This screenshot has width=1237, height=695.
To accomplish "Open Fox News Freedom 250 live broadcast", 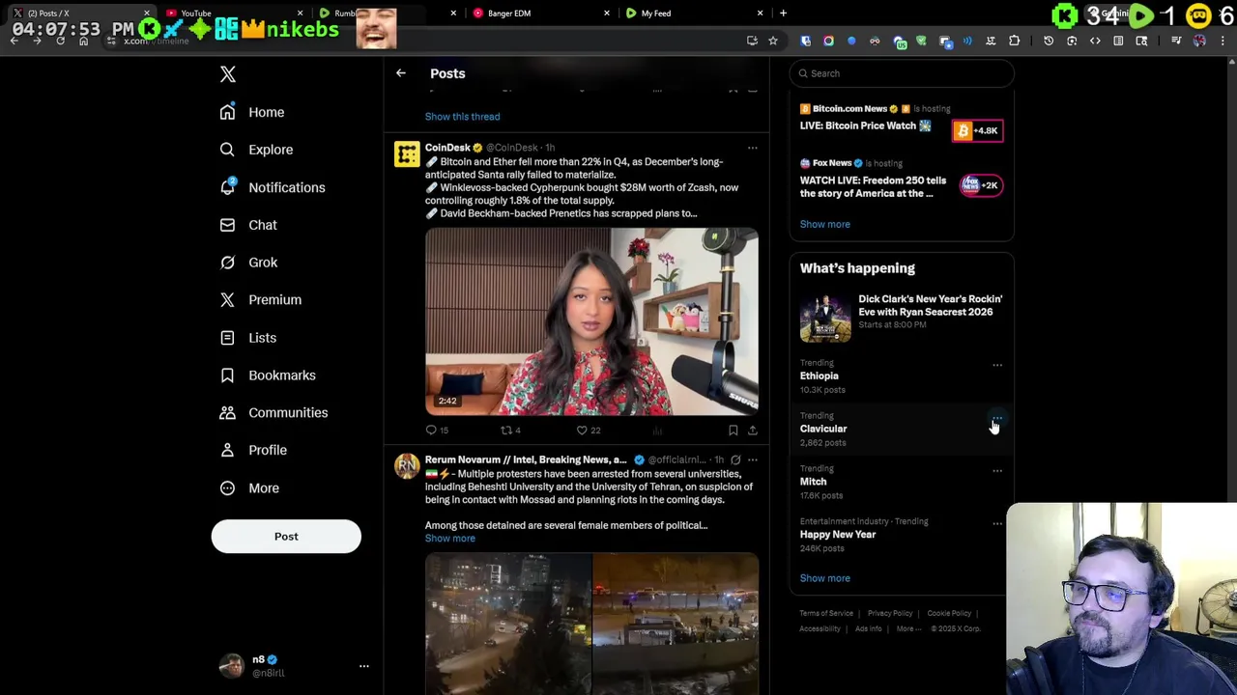I will (902, 181).
